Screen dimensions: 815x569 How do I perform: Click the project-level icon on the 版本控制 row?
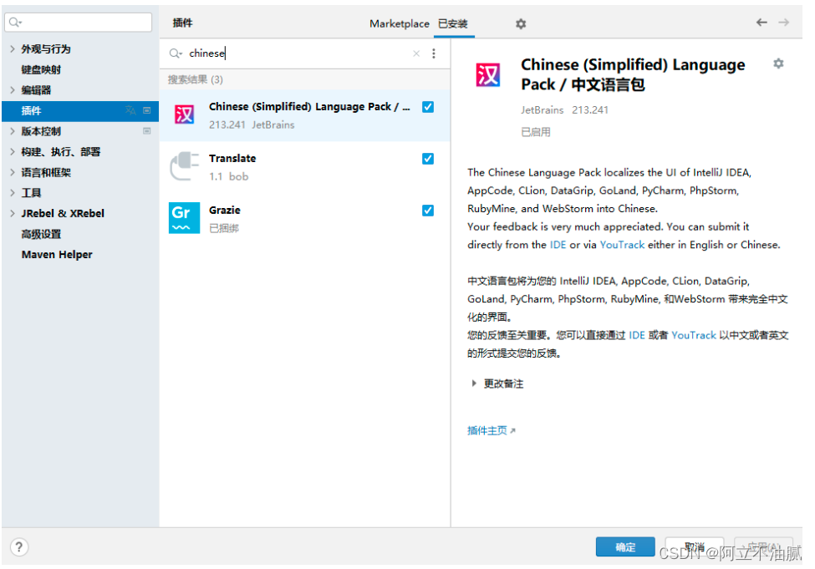147,131
